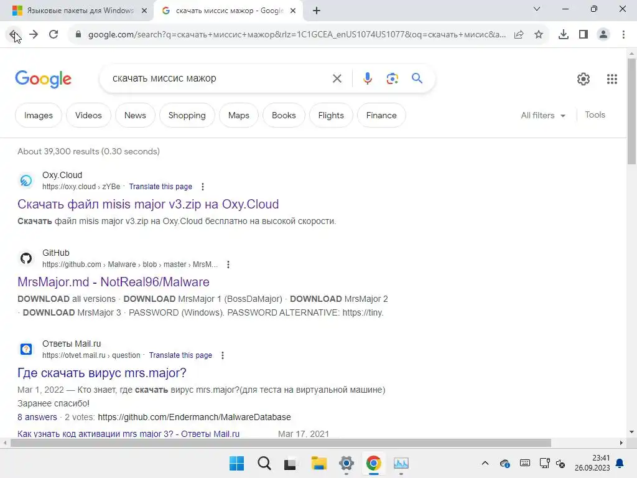This screenshot has height=478, width=637.
Task: Click the Oxy.Cloud site favicon
Action: [26, 180]
